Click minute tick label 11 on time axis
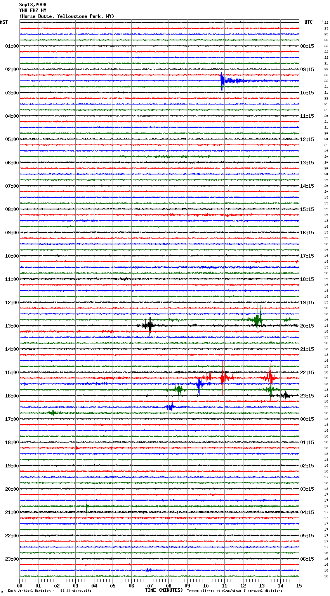Viewport: 330px width, 596px height. point(224,586)
